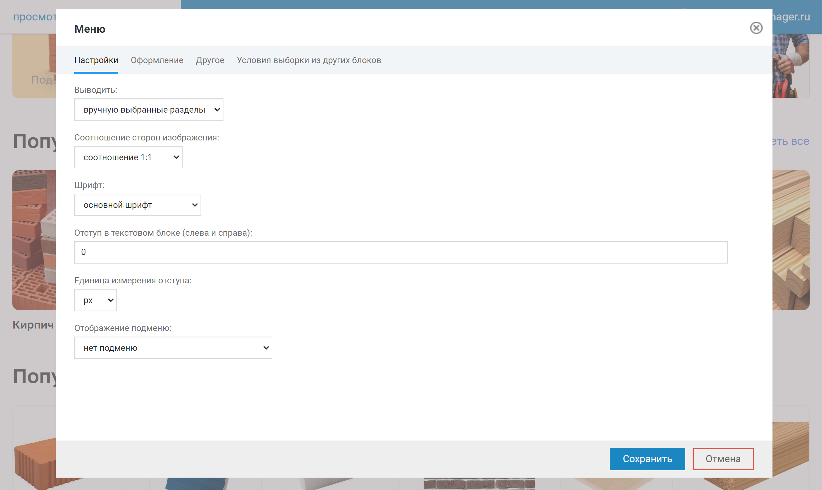Open the image aspect ratio dropdown
Screen dimensions: 822x490
tap(128, 157)
